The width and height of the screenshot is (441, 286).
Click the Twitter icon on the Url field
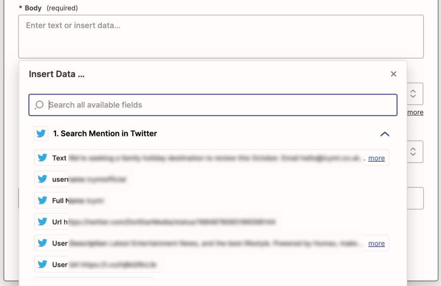click(x=42, y=222)
